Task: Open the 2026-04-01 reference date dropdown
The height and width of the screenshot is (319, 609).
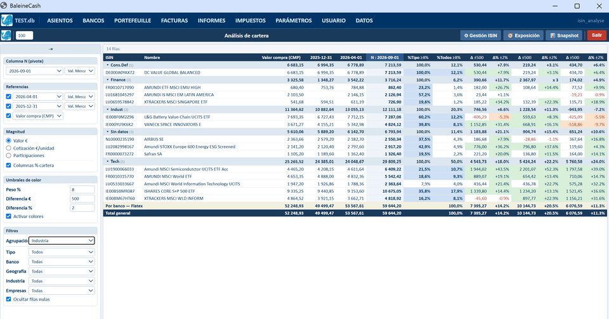Action: coord(37,96)
